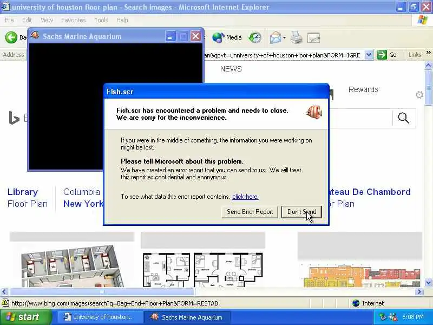Click the vertical scrollbar up arrow
Screen dimensions: 433x325
428,66
